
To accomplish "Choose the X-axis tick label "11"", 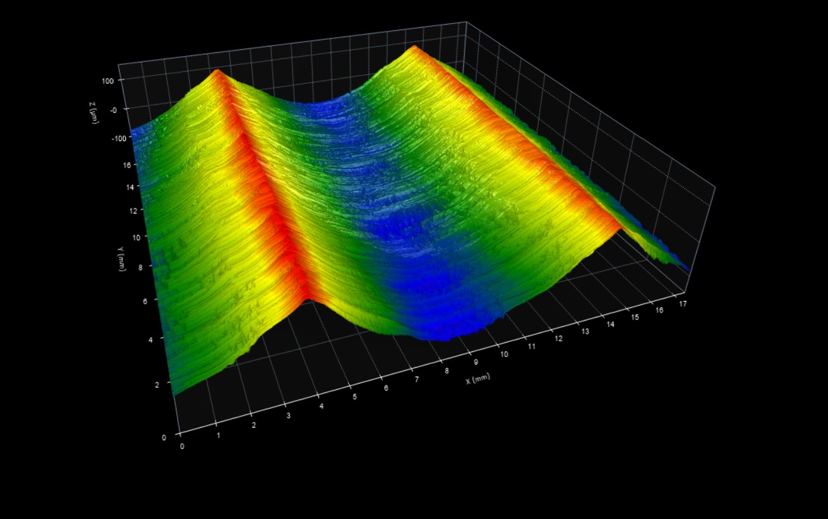I will click(532, 347).
